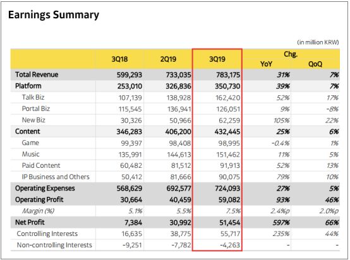Select the New Biz row label
This screenshot has width=350, height=260.
click(x=33, y=120)
